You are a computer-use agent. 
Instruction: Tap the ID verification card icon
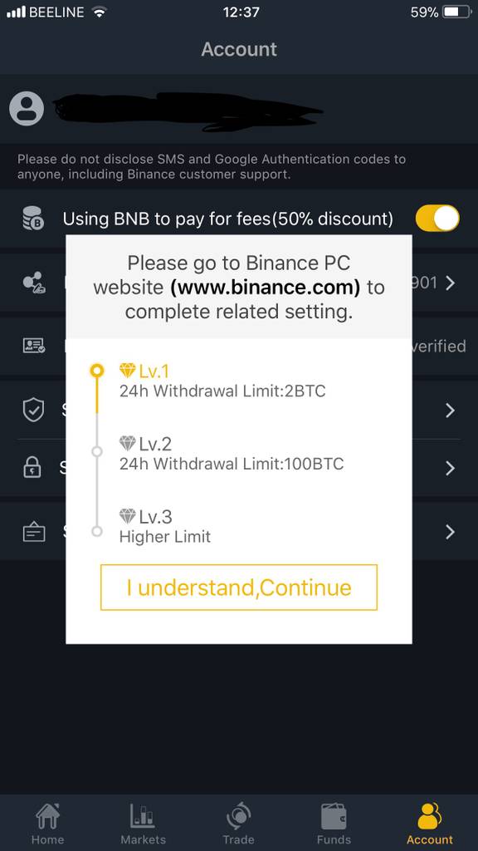[34, 346]
